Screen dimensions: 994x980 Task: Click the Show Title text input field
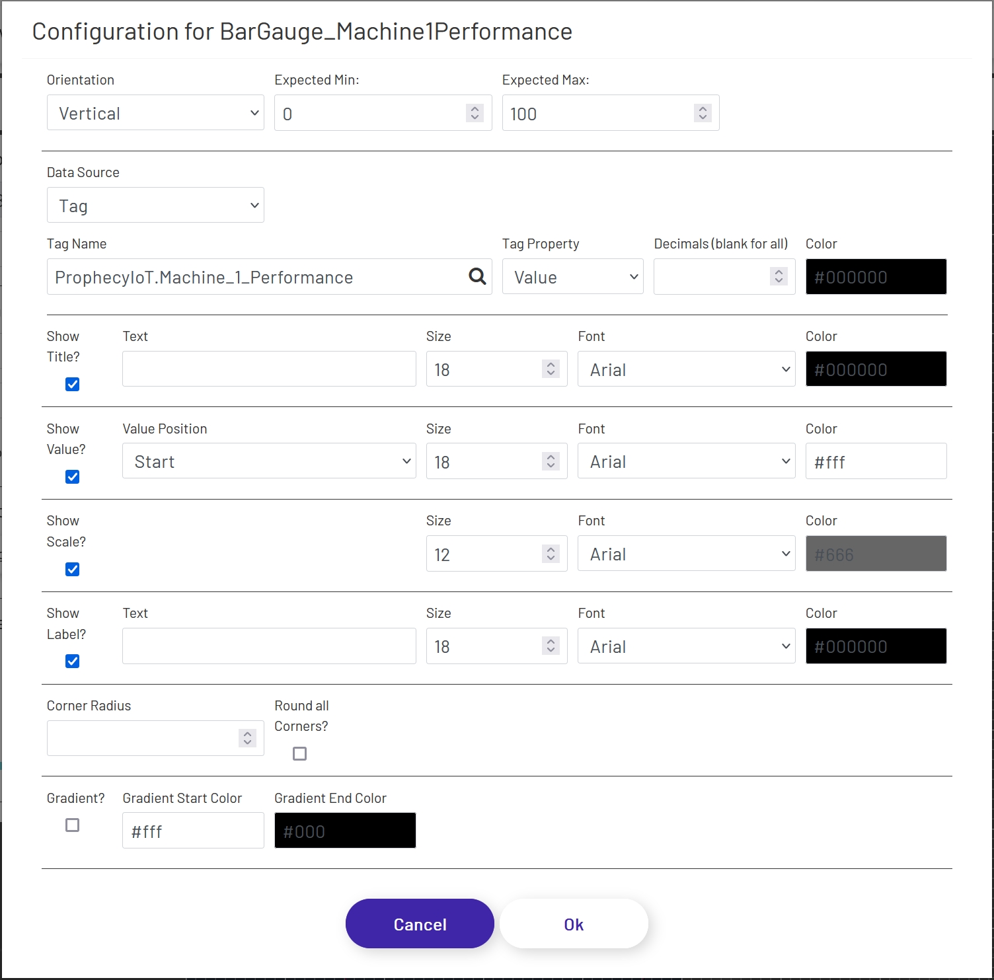(x=269, y=369)
